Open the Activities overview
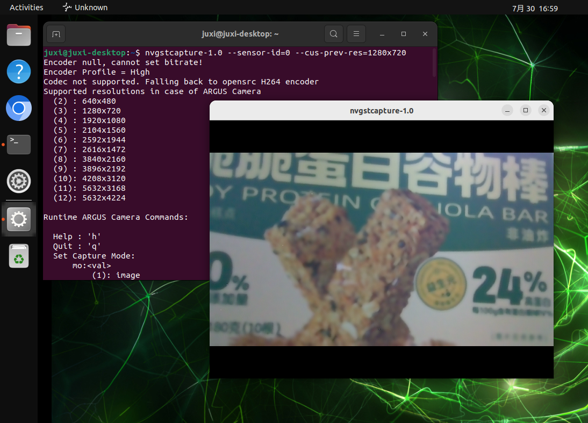The width and height of the screenshot is (588, 423). click(26, 8)
